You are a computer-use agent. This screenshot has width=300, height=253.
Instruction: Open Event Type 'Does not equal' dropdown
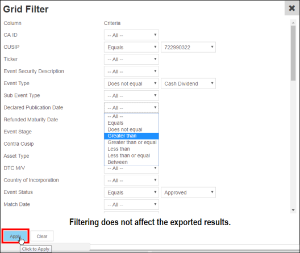[x=131, y=83]
